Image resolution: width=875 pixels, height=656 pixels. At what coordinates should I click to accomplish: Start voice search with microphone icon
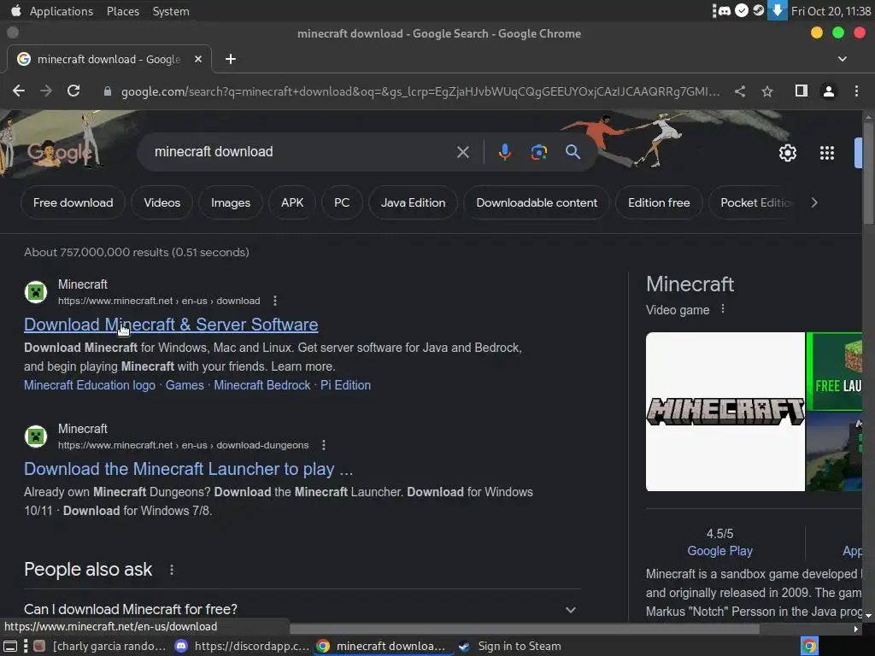pyautogui.click(x=504, y=152)
